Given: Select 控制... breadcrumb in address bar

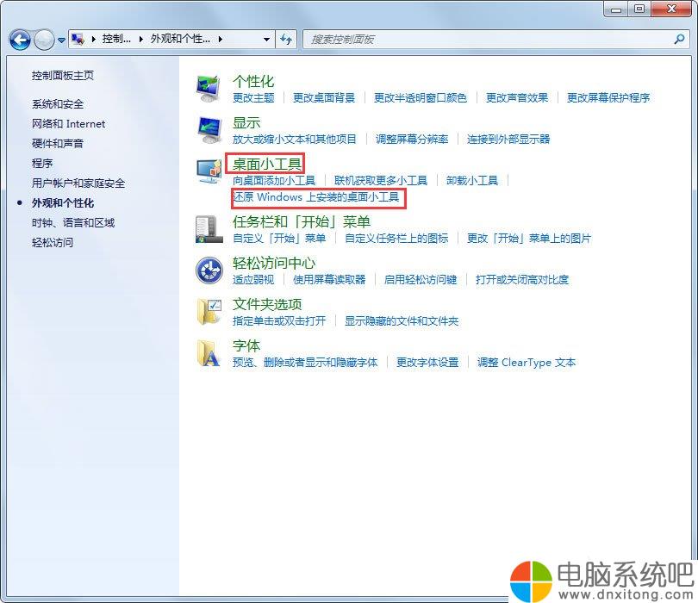Looking at the screenshot, I should [116, 39].
